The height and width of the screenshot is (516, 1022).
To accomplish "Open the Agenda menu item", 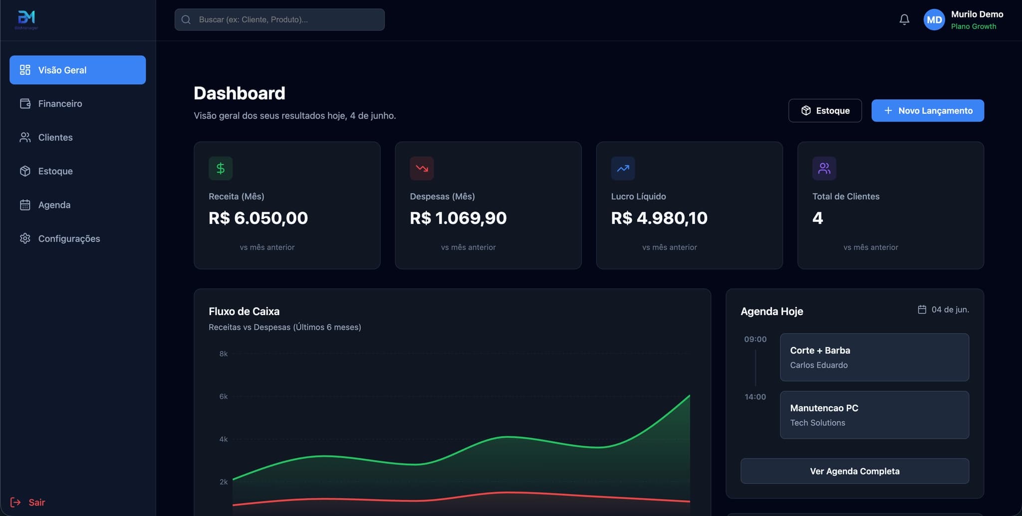I will point(77,205).
